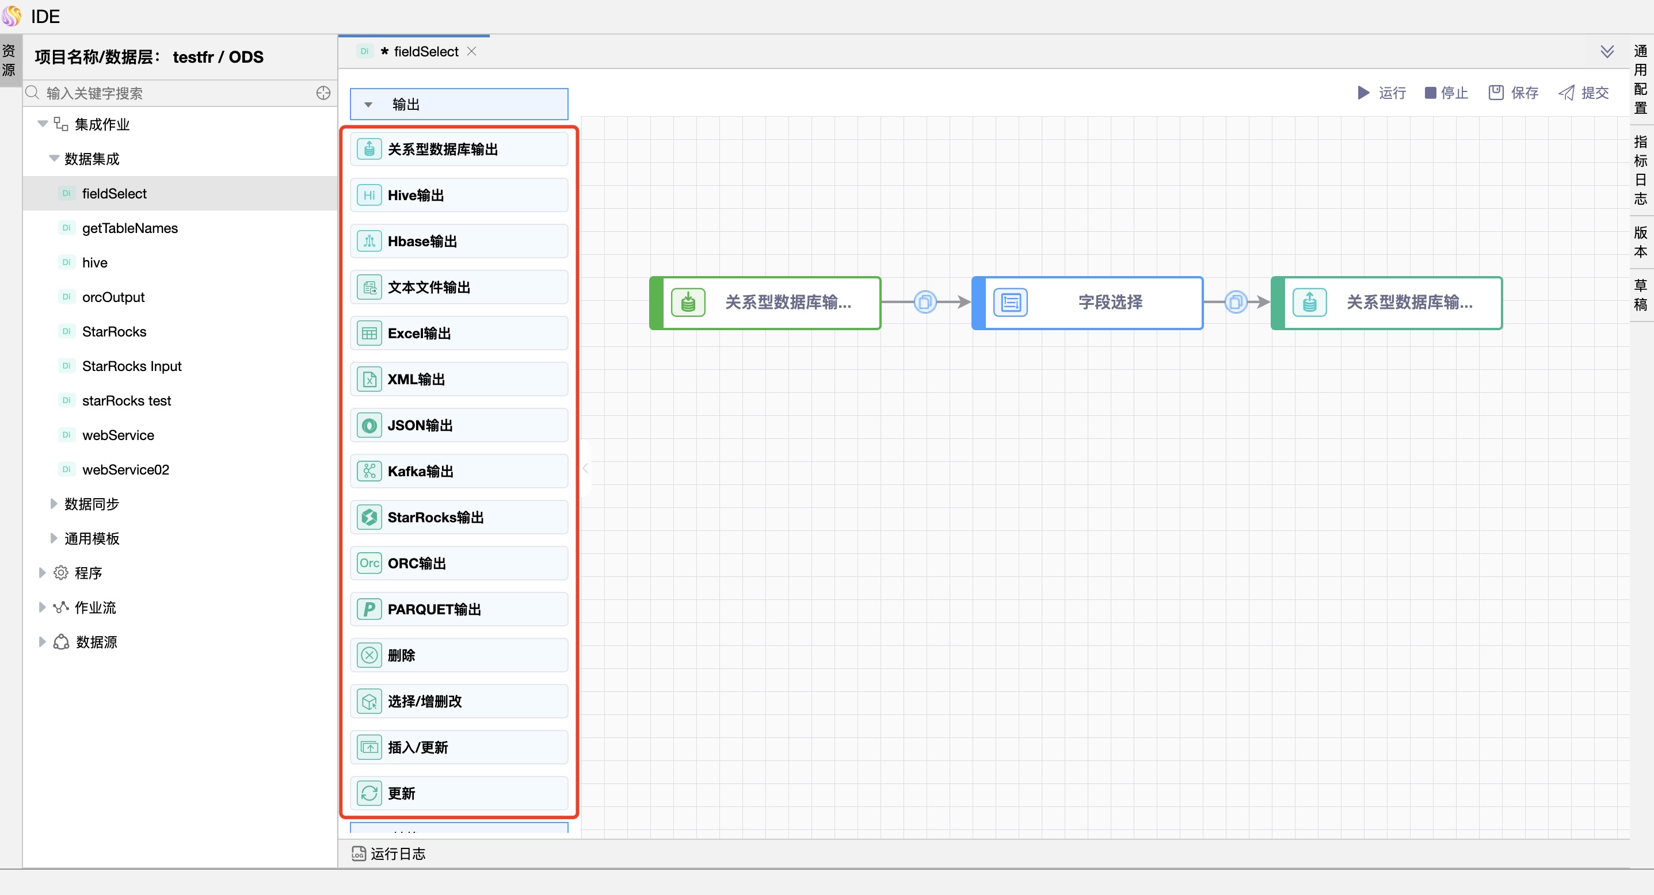The height and width of the screenshot is (895, 1654).
Task: Click the Excel输出 table icon
Action: [x=369, y=334]
